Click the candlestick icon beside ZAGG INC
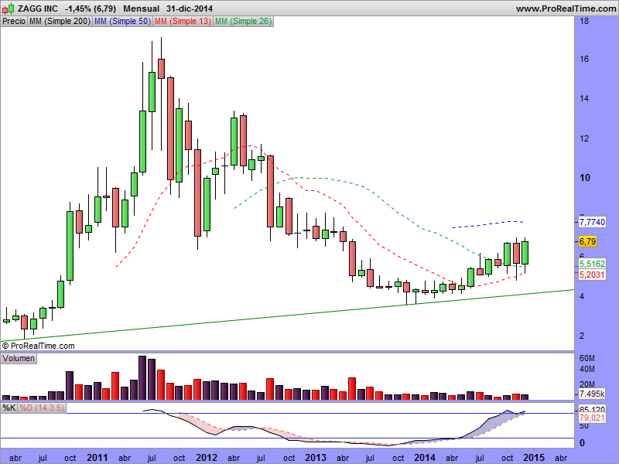Viewport: 619px width, 464px height. coord(9,8)
